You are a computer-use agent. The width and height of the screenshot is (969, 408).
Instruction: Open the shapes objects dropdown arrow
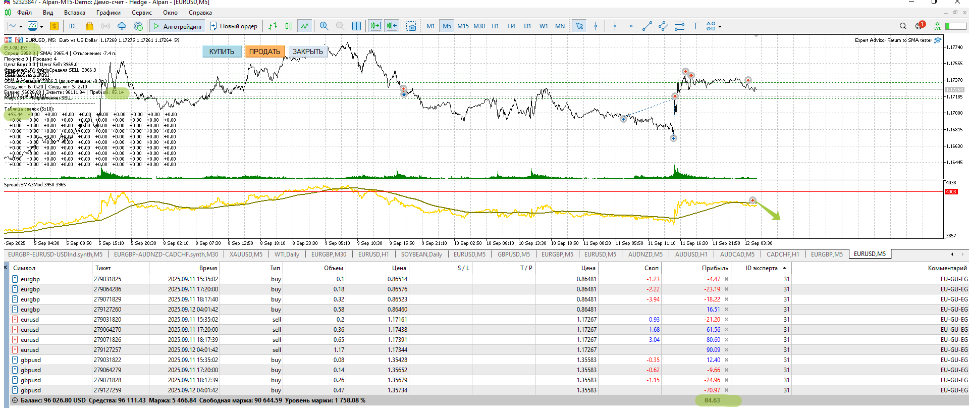pos(720,27)
